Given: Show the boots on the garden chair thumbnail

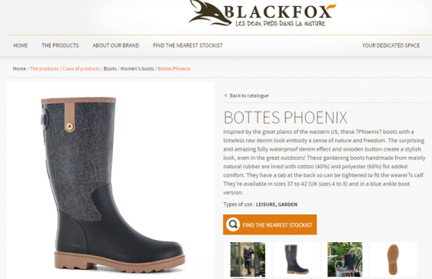Looking at the screenshot, I should (x=344, y=260).
